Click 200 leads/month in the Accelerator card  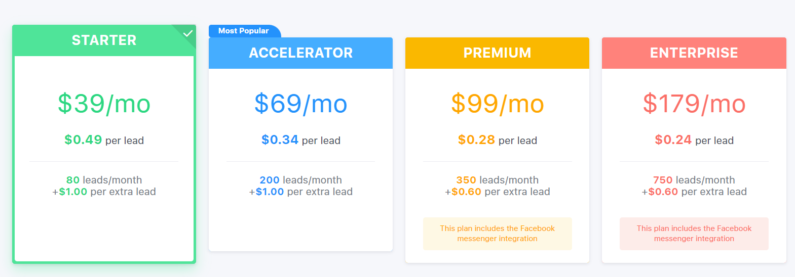pos(300,180)
